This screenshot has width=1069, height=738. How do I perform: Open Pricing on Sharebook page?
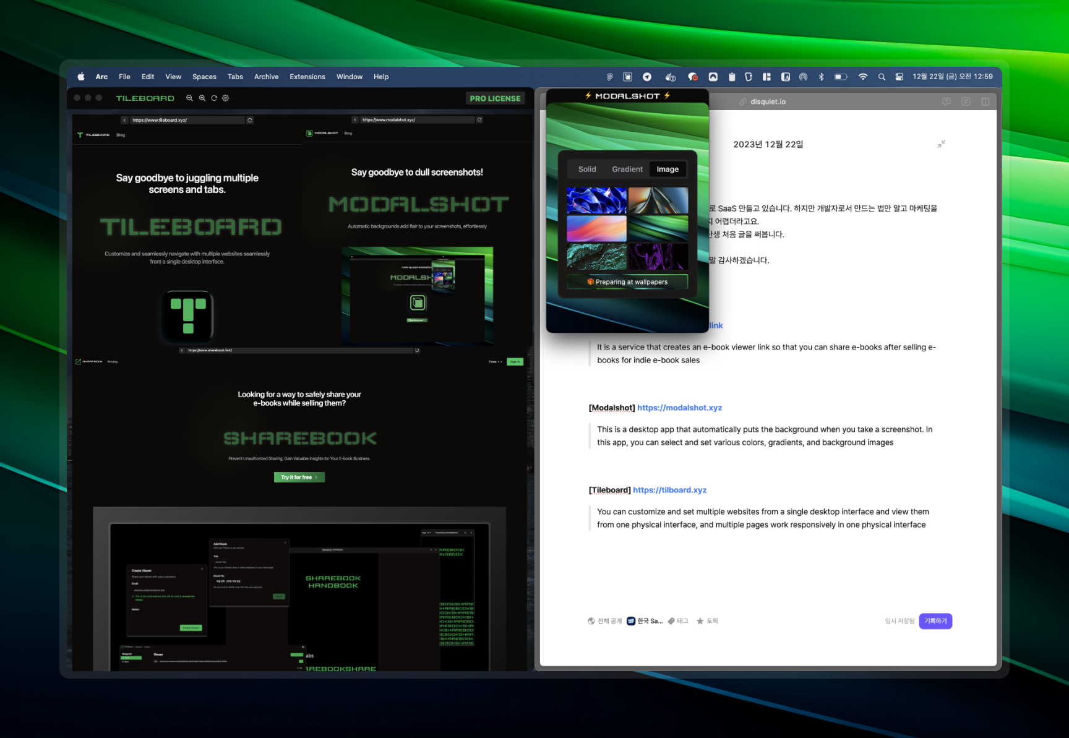point(113,362)
